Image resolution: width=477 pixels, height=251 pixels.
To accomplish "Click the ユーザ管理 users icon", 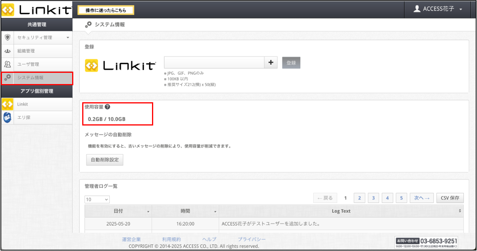I will coord(7,64).
